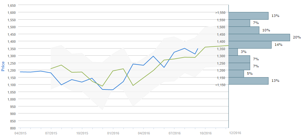Click the "Price" y-axis title
The image size is (304, 135).
[3, 66]
